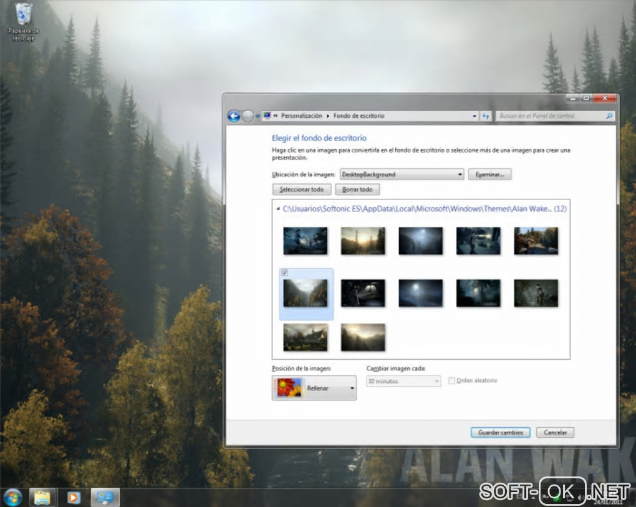The height and width of the screenshot is (507, 636).
Task: Click the refresh icon next to address bar
Action: [x=486, y=116]
